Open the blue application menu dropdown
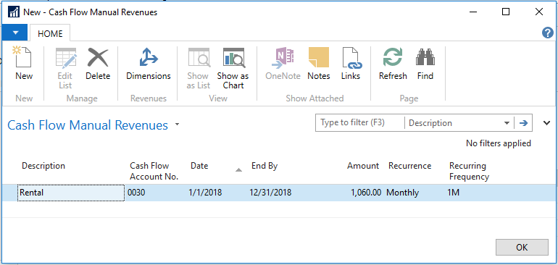 (x=14, y=33)
